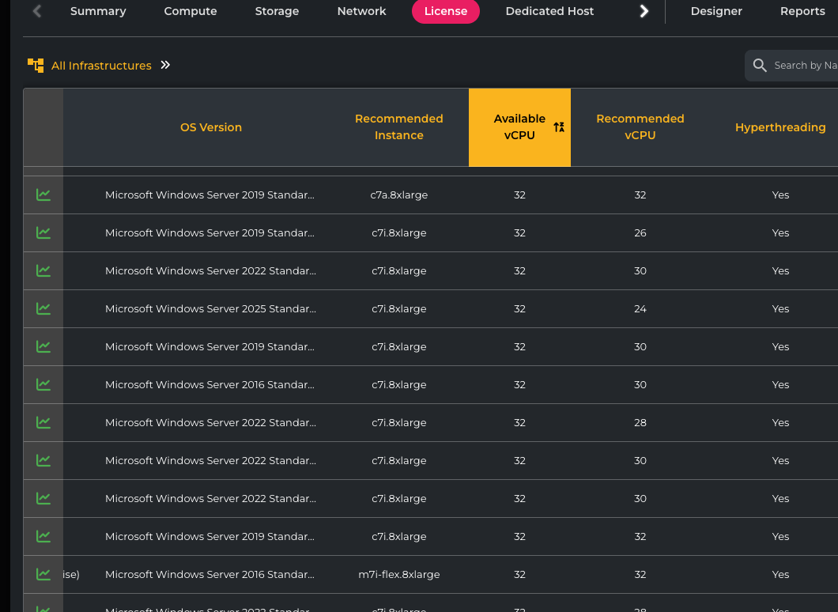Switch to the Compute tab
Image resolution: width=838 pixels, height=612 pixels.
tap(191, 11)
